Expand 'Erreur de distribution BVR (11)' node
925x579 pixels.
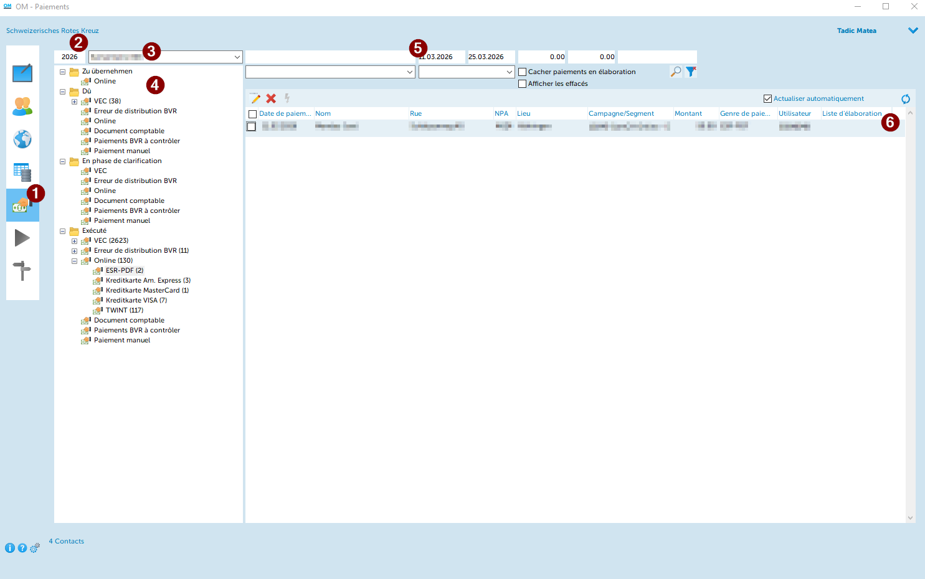(x=74, y=251)
